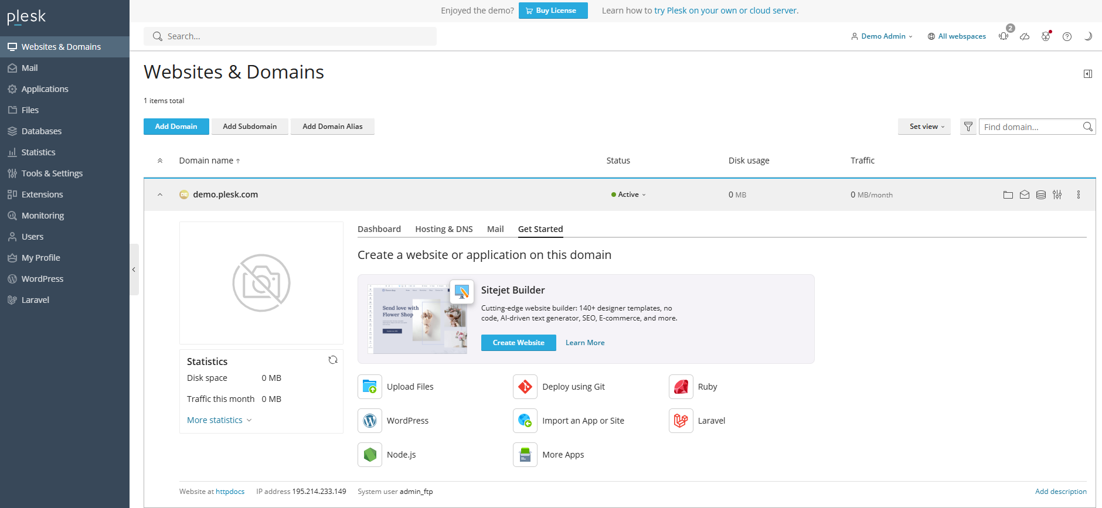This screenshot has height=508, width=1102.
Task: Click the Laravel app icon
Action: click(x=681, y=421)
